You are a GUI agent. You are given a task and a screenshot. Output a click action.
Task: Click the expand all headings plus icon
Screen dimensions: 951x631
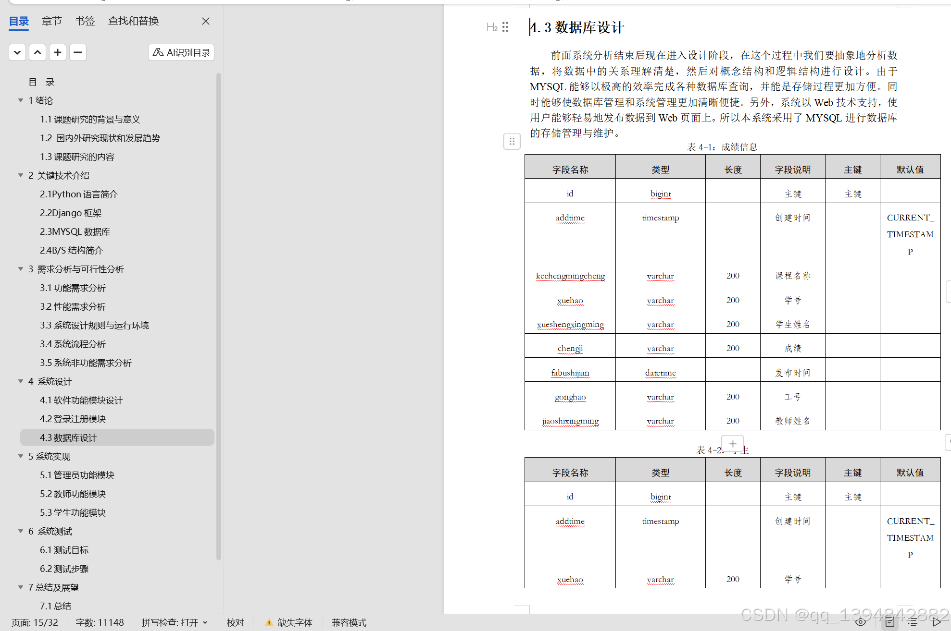click(58, 52)
